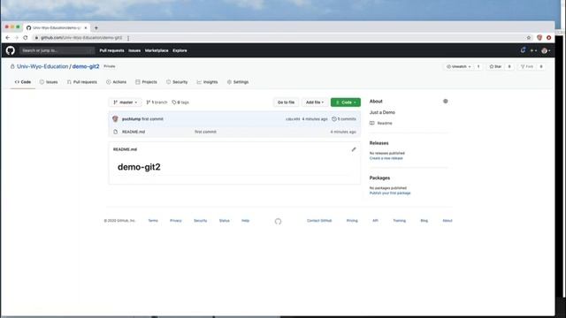Switch to the Insights tab
Image resolution: width=566 pixels, height=318 pixels.
pos(207,82)
